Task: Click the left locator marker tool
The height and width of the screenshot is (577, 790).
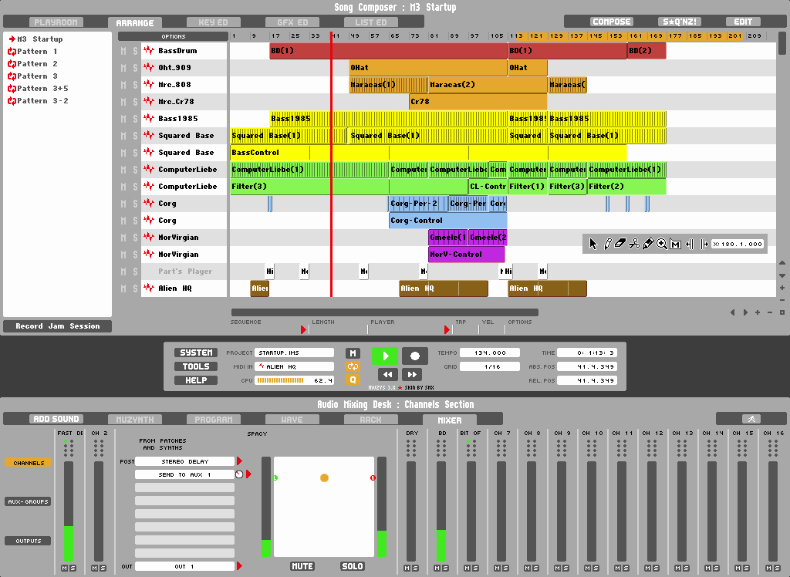Action: pyautogui.click(x=690, y=245)
